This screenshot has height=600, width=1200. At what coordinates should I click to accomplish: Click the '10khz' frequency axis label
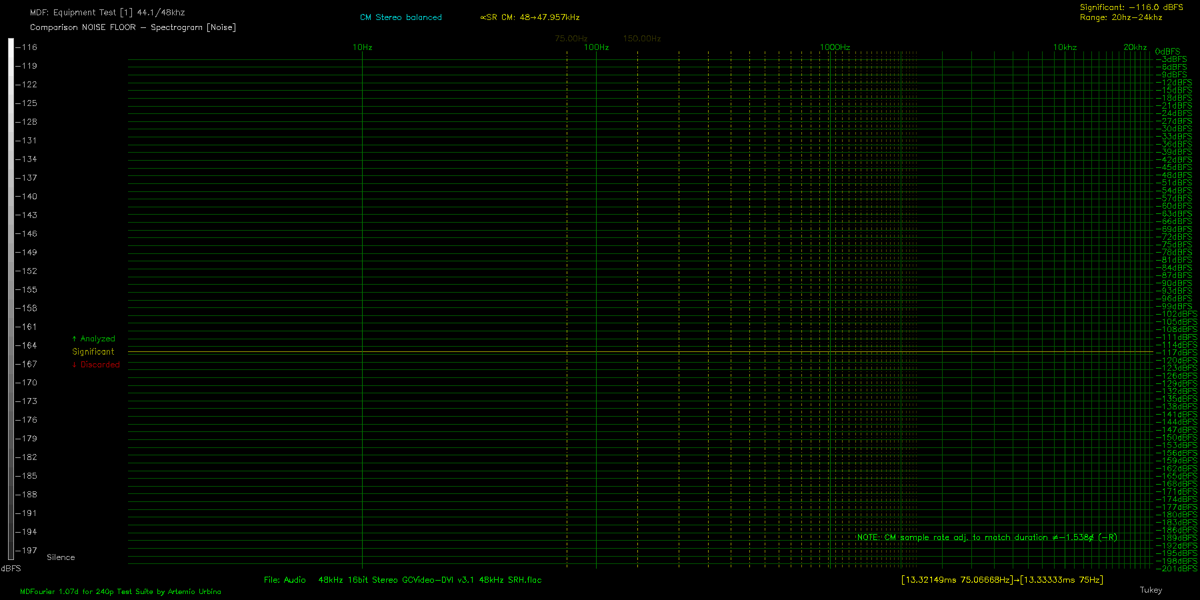pyautogui.click(x=1065, y=47)
